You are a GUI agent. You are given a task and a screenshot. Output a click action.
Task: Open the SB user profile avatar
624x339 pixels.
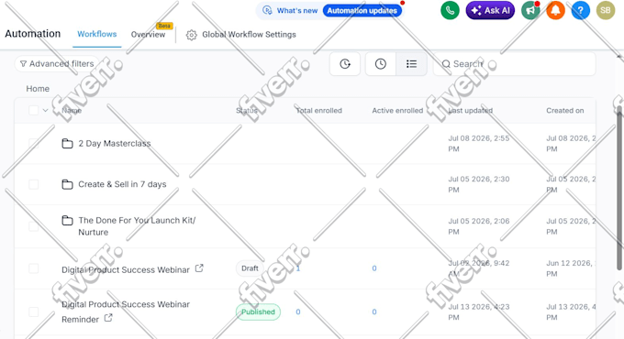tap(606, 10)
